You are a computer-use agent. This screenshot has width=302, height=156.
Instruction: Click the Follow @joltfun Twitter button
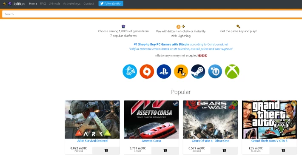pos(111,3)
